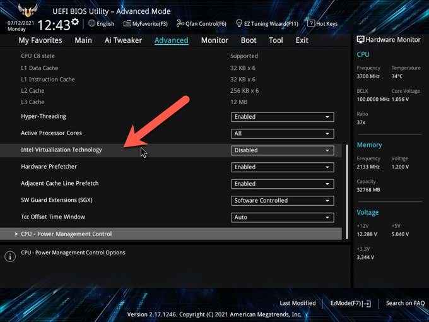429x322 pixels.
Task: Click the EZ Tuning Wizard lightbulb icon
Action: 239,23
